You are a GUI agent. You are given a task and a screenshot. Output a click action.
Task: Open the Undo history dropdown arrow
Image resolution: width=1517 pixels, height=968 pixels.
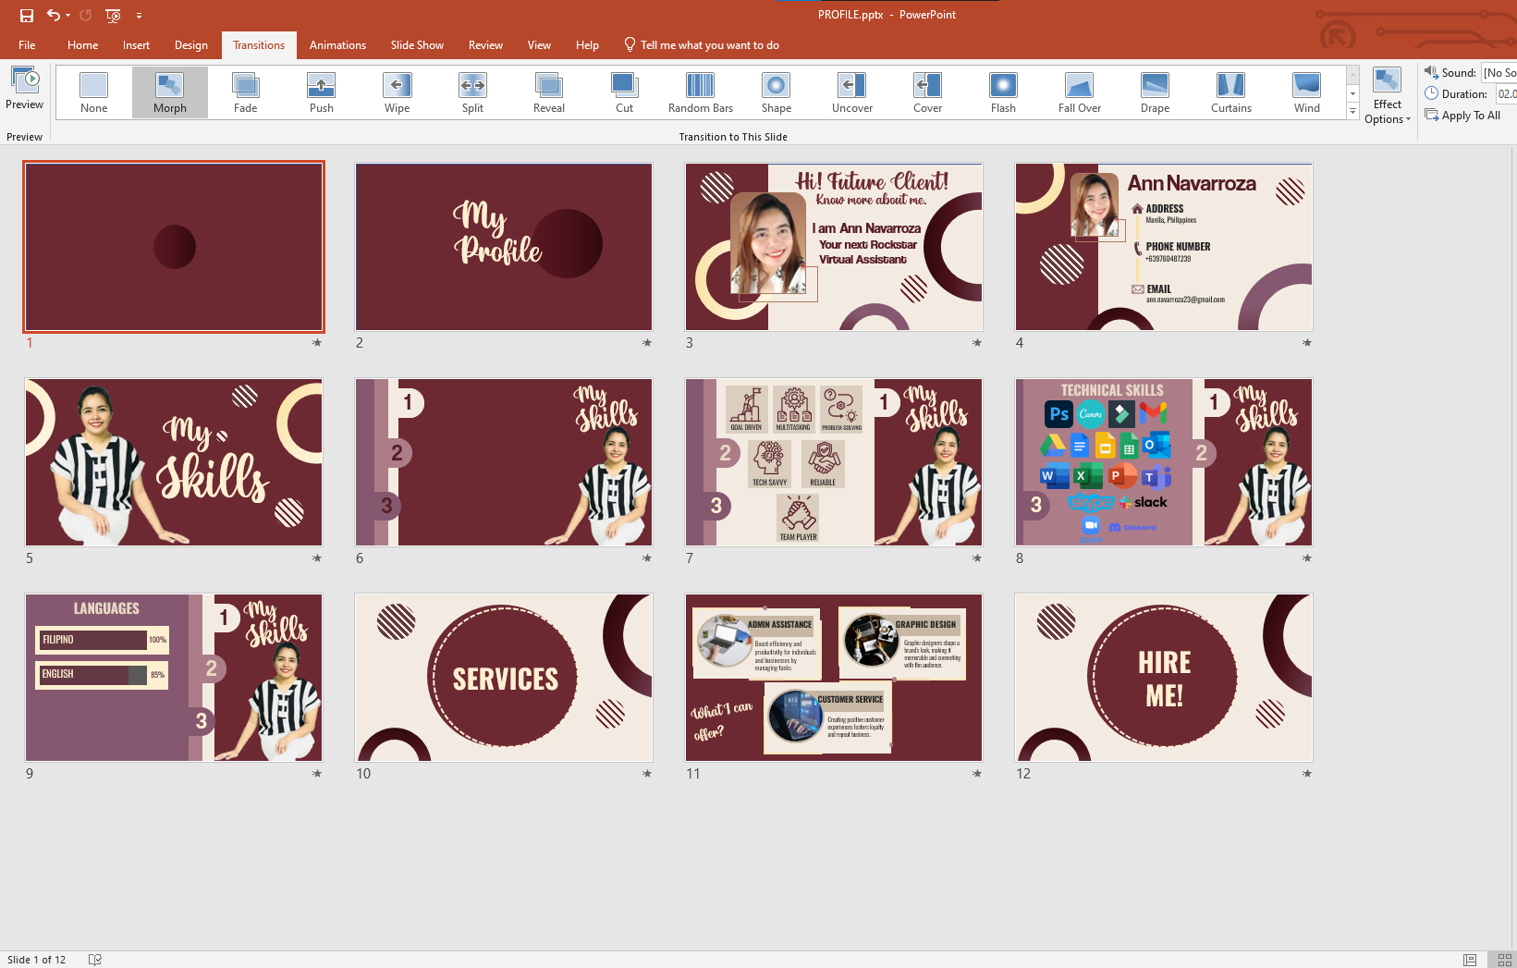pos(67,15)
